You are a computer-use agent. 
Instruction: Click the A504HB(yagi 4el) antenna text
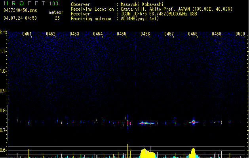click(x=140, y=19)
